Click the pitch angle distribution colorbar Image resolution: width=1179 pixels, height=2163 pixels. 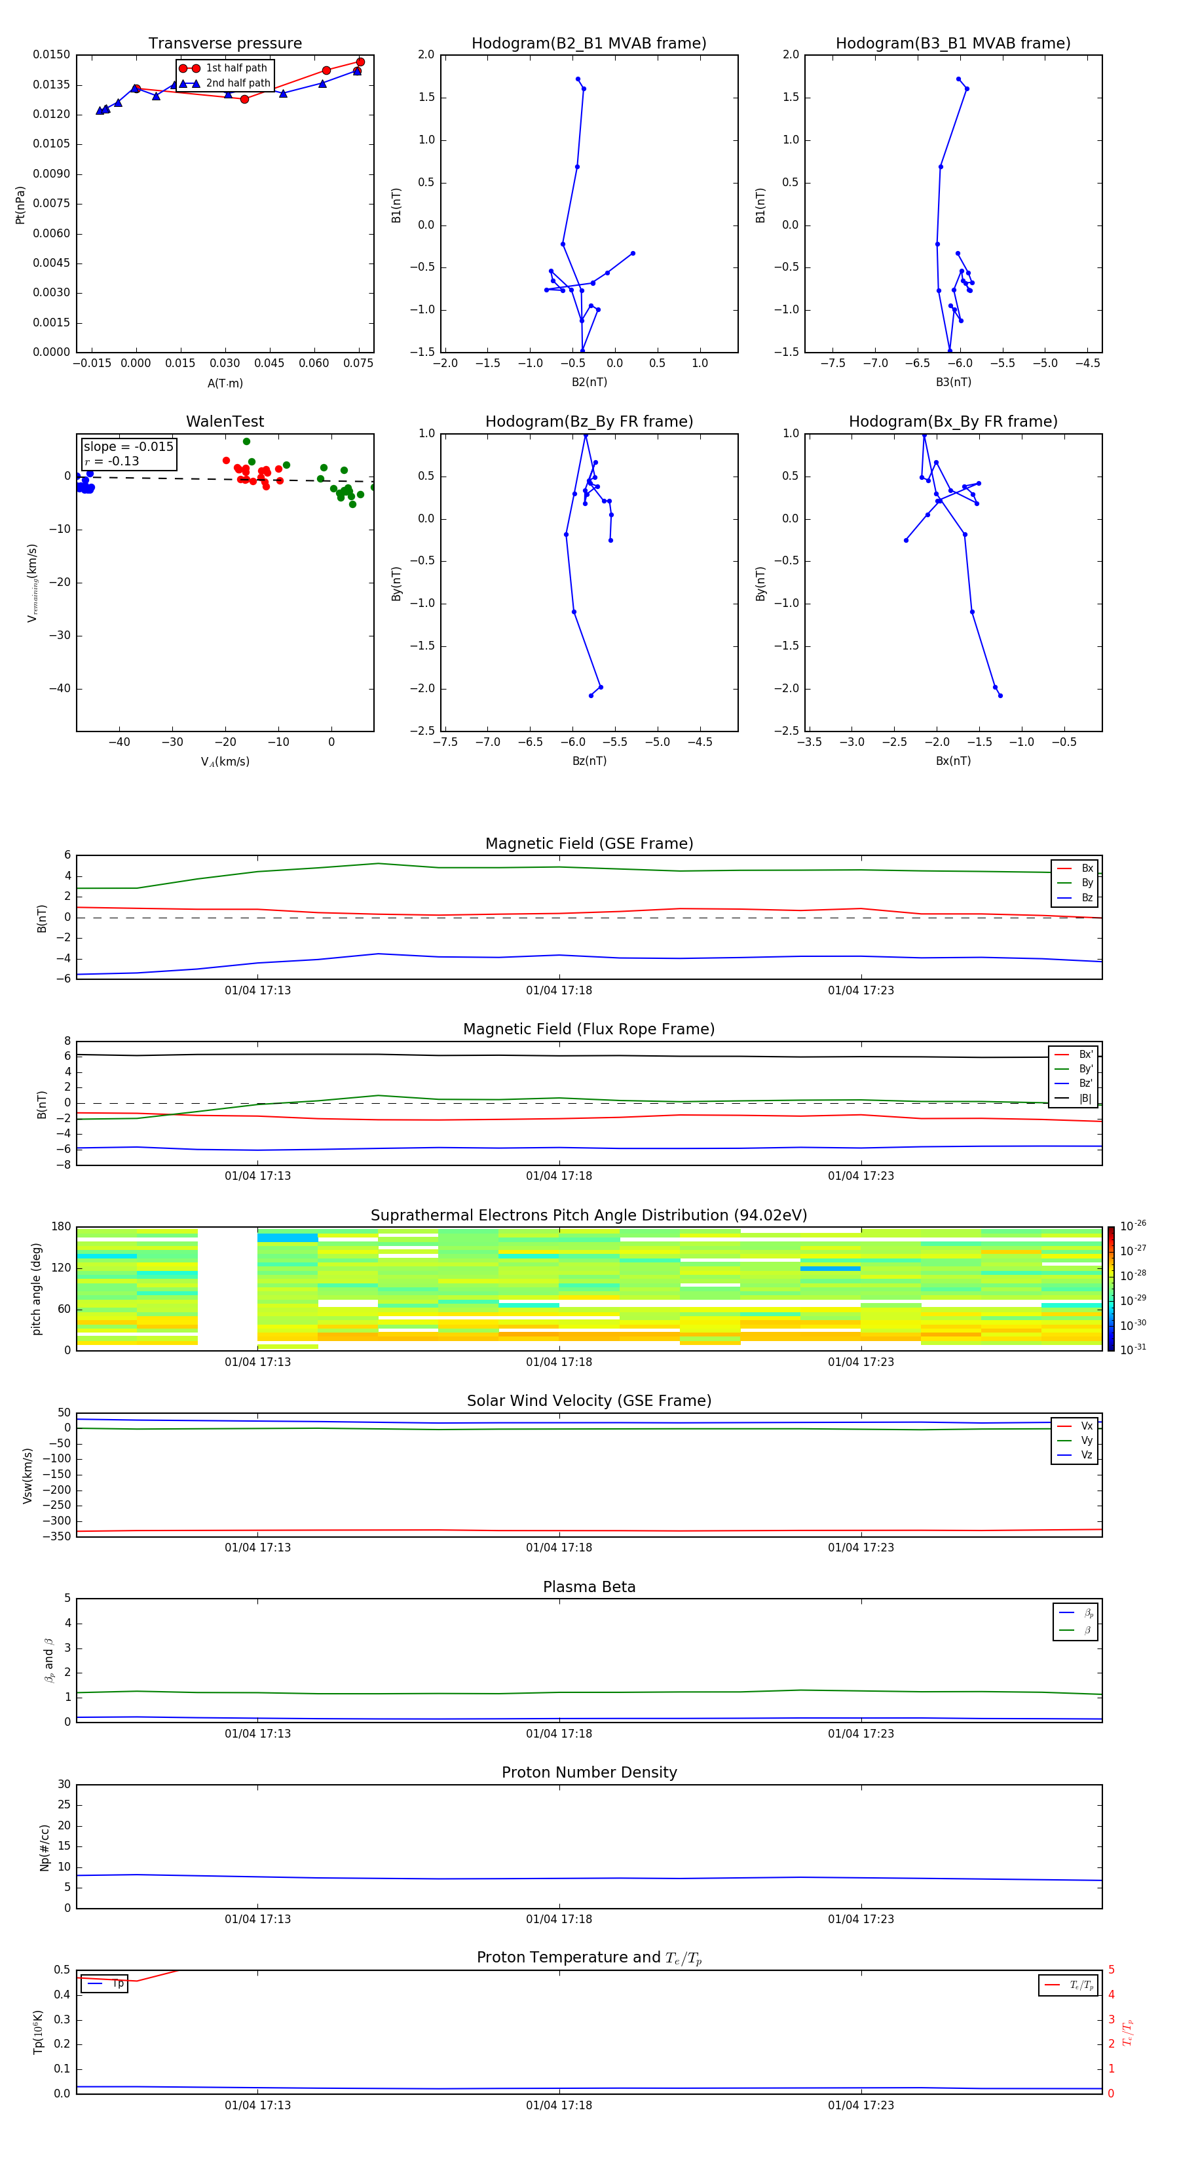[1111, 1289]
